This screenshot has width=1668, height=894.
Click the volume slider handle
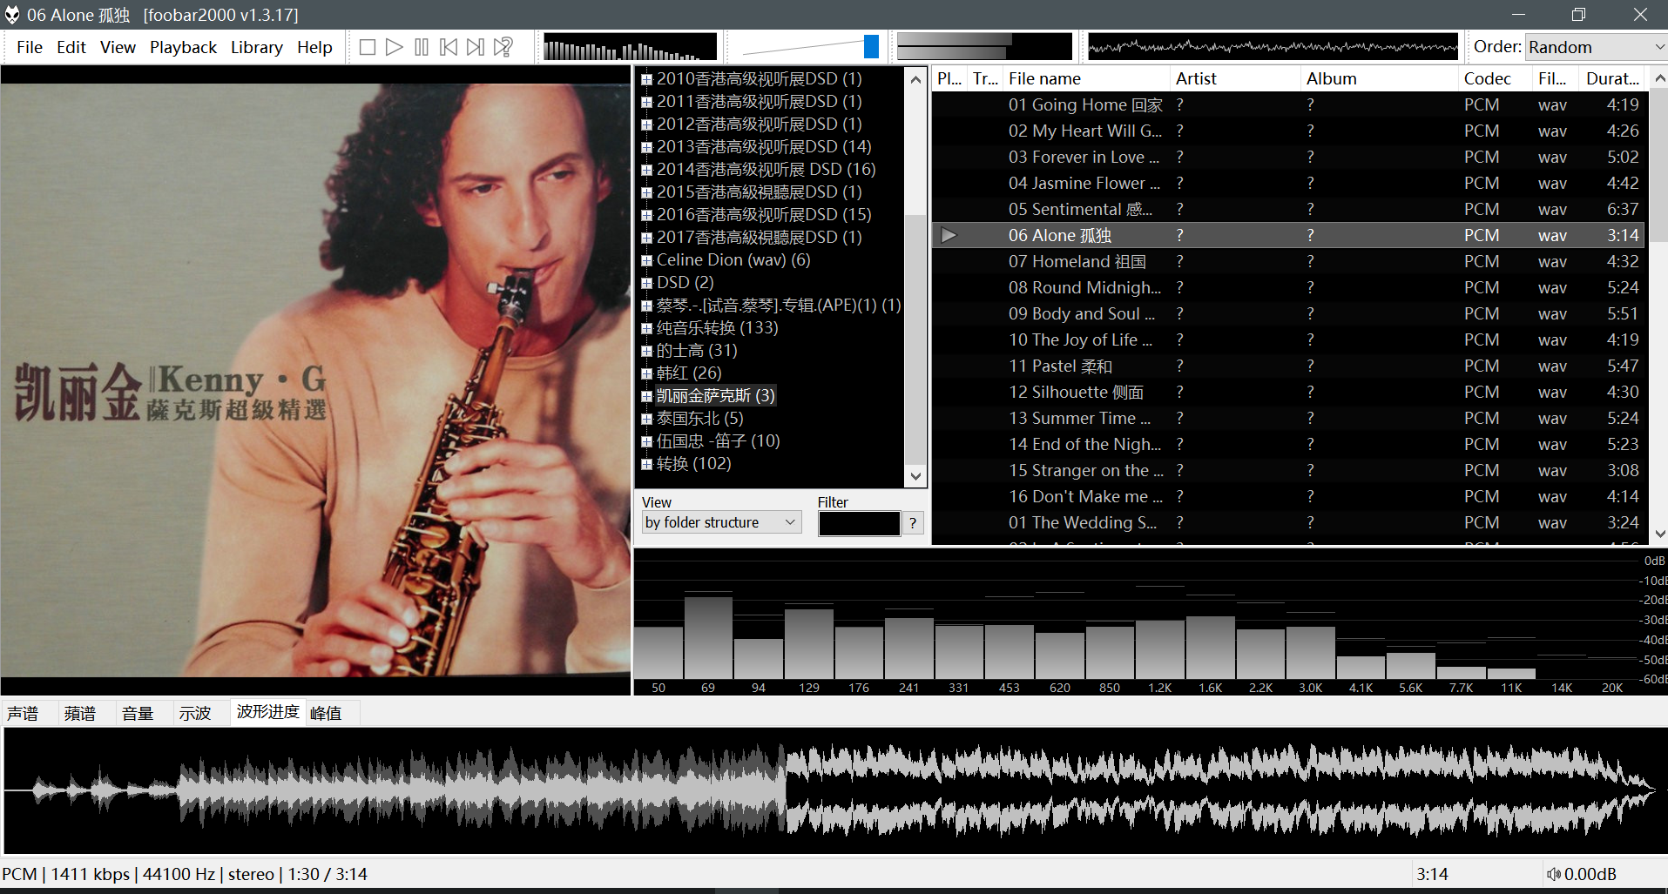pos(871,47)
